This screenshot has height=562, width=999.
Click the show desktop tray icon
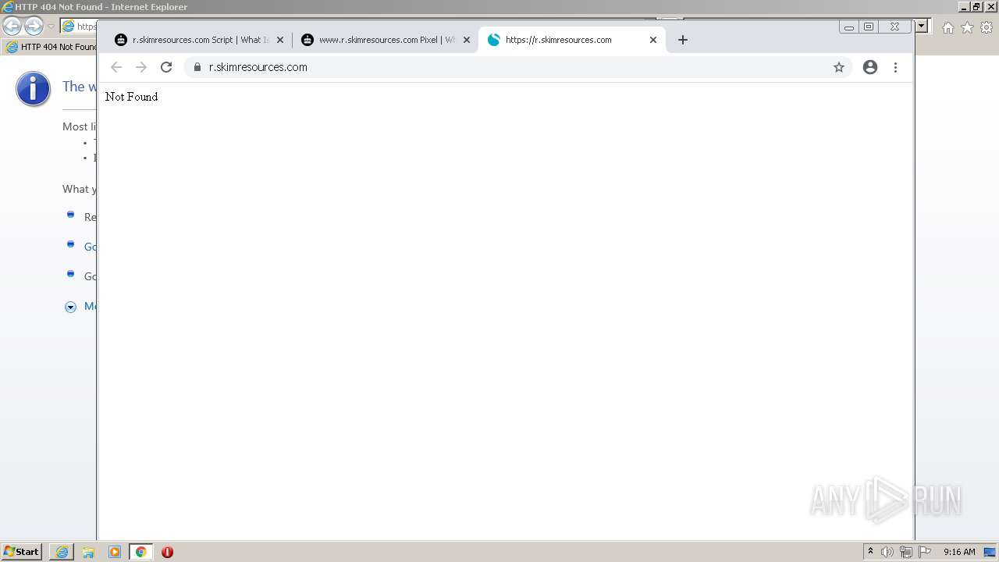click(x=990, y=552)
